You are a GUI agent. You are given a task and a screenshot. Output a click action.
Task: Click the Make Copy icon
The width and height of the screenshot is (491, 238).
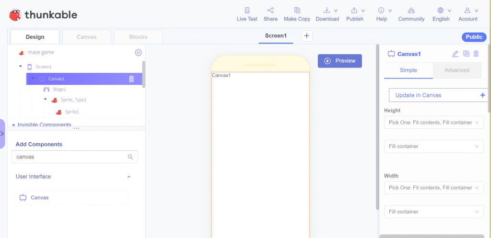point(297,10)
